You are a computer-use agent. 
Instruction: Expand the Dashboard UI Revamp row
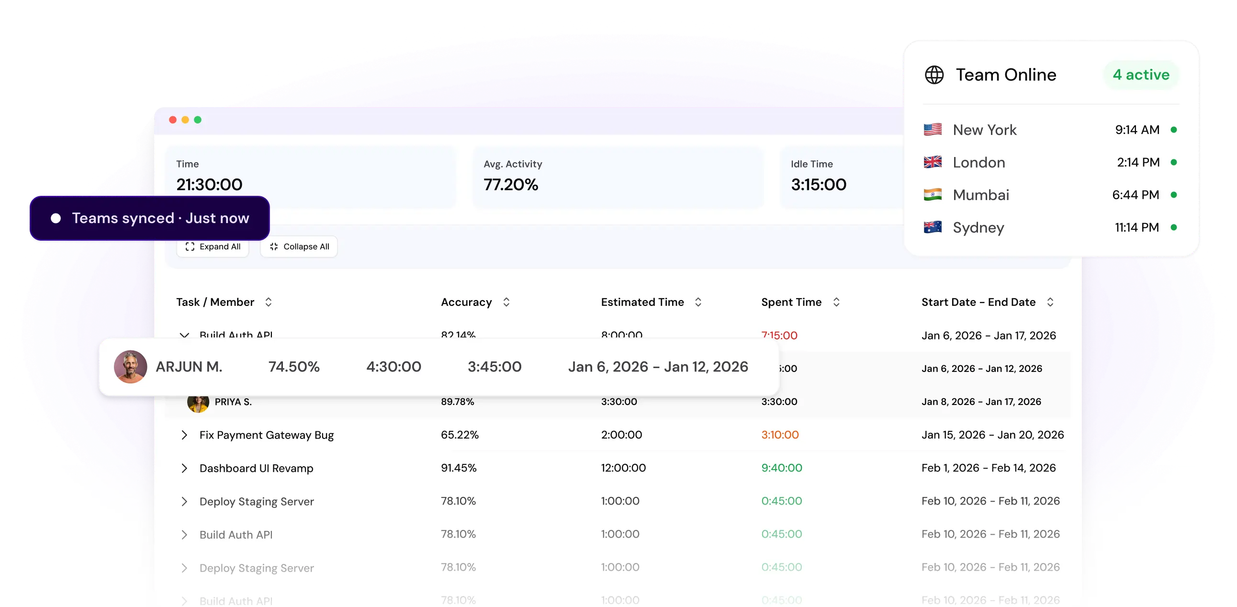pyautogui.click(x=184, y=468)
